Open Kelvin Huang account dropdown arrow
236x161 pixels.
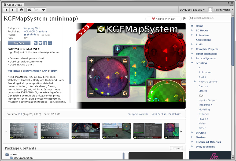coord(232,10)
